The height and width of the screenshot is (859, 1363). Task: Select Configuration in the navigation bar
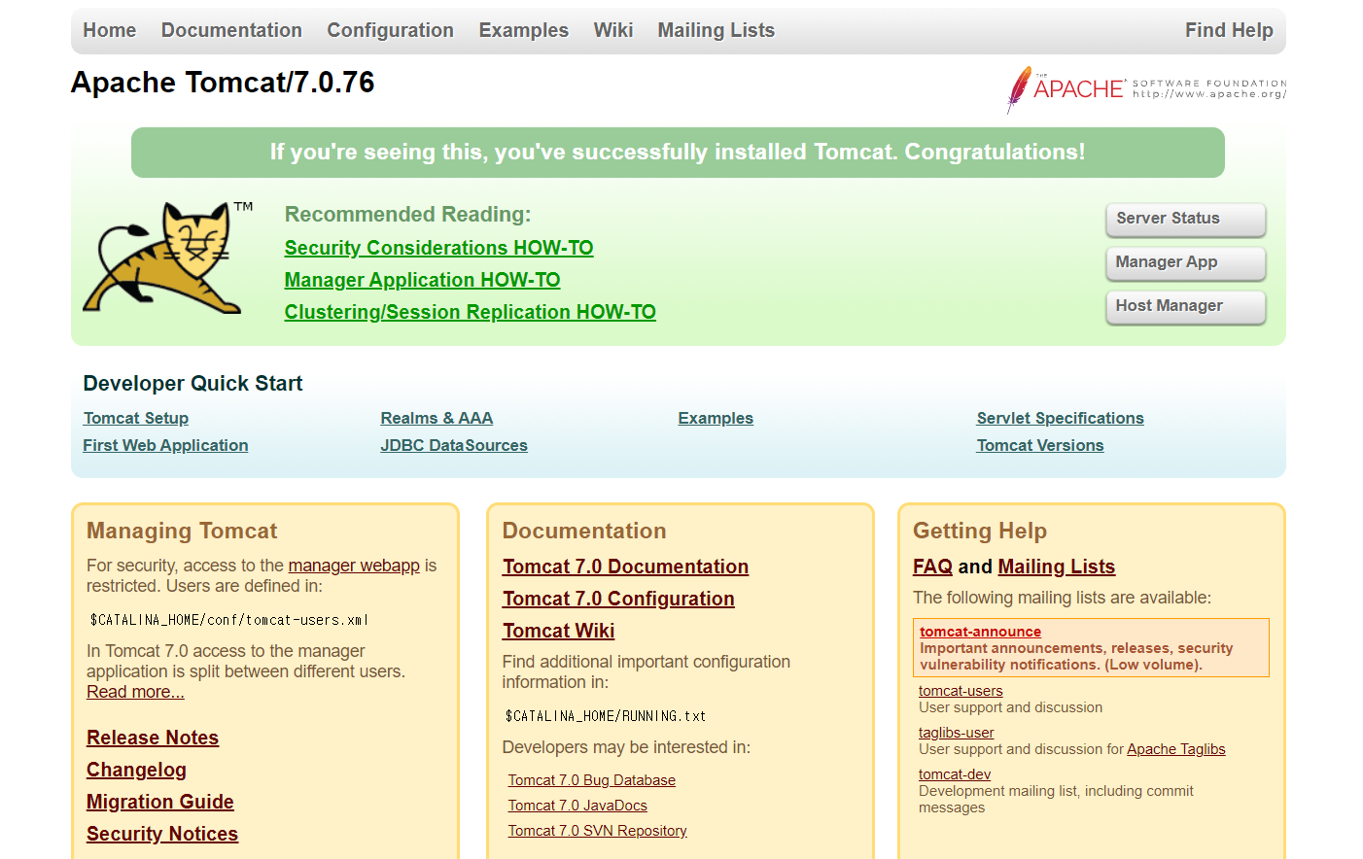pos(390,30)
